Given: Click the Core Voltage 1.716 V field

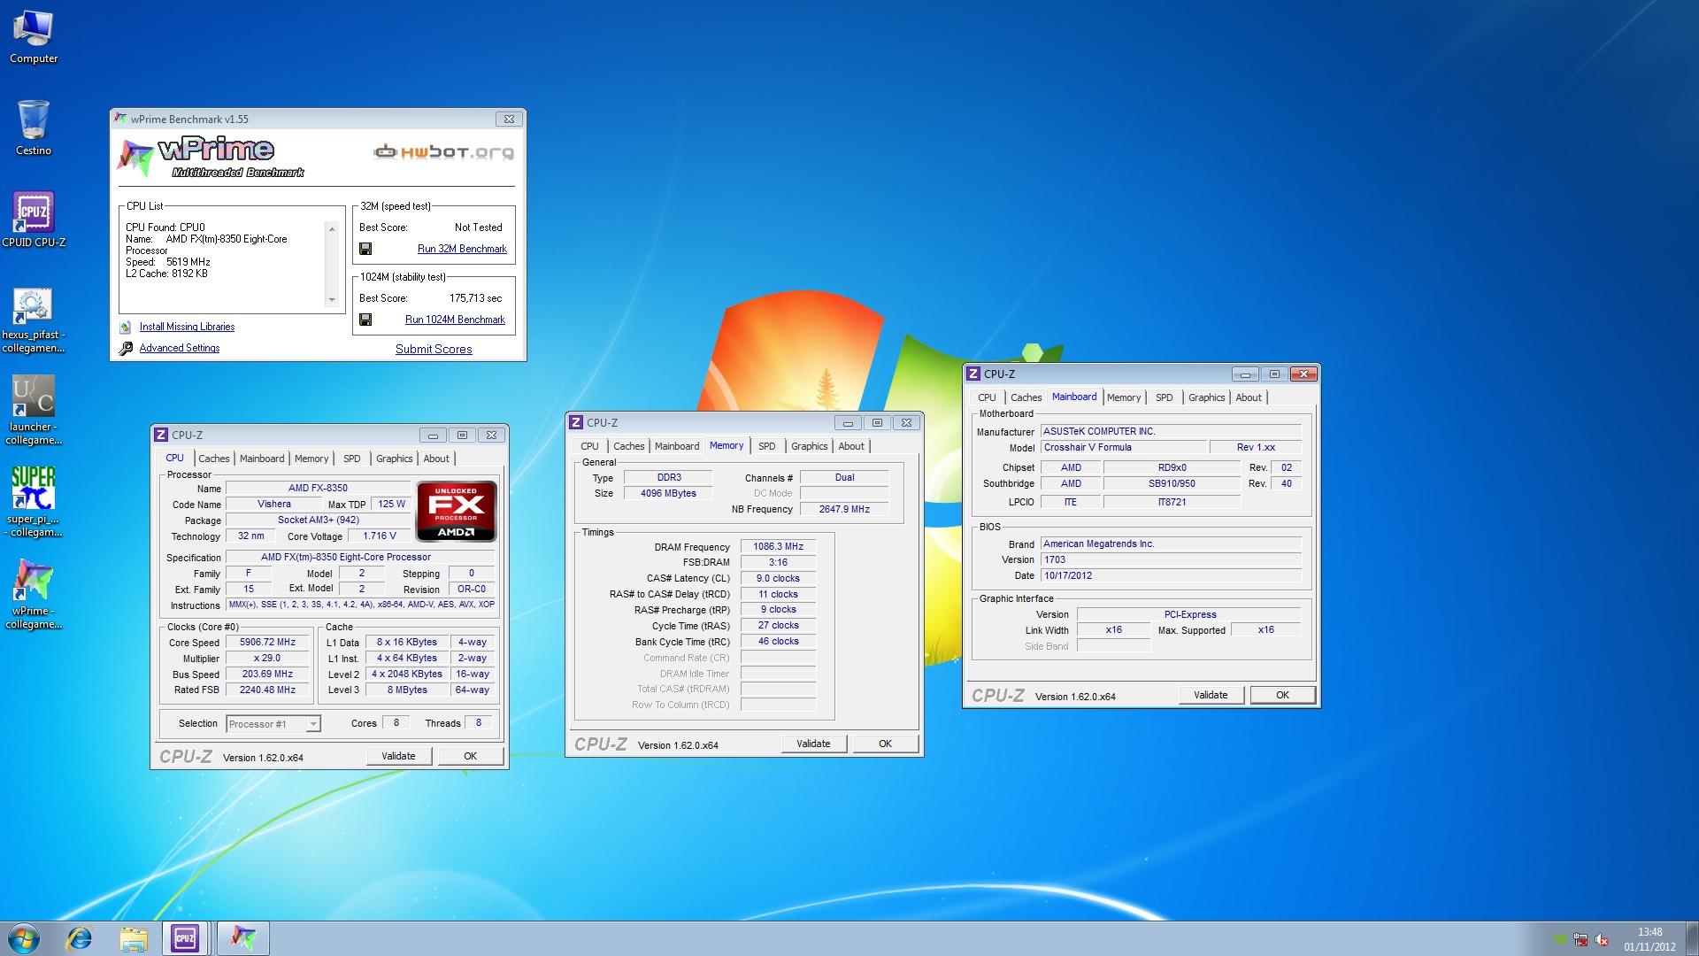Looking at the screenshot, I should pos(380,536).
